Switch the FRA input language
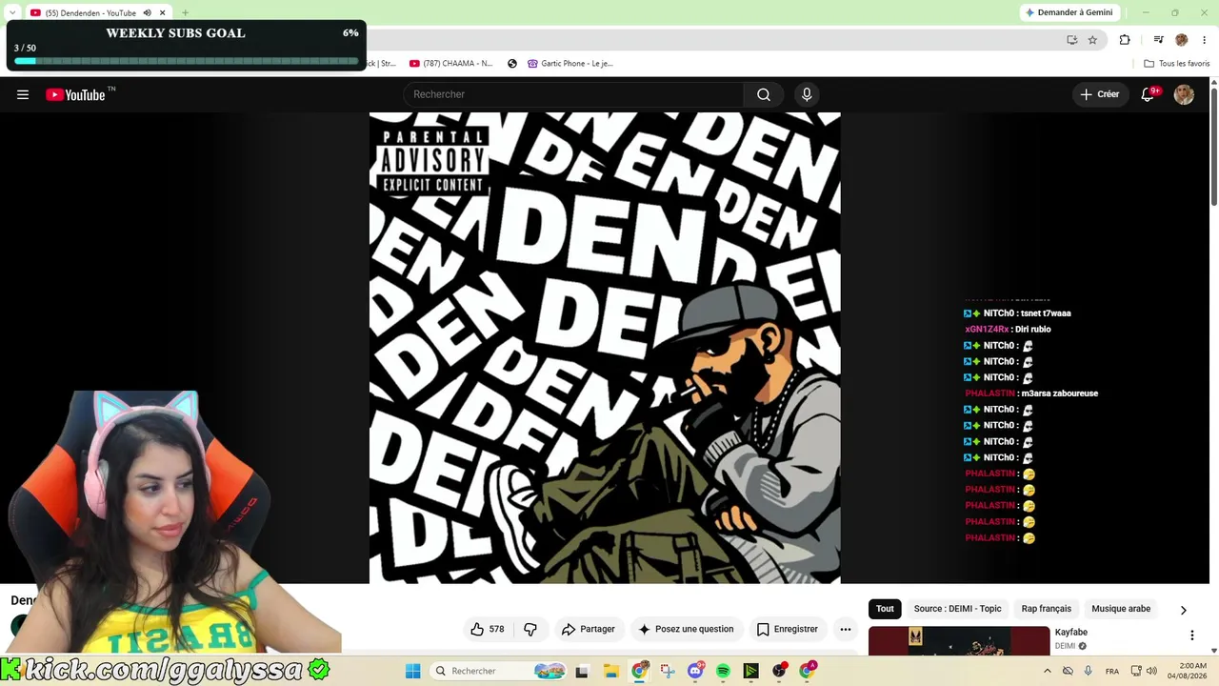The image size is (1219, 686). click(x=1112, y=671)
